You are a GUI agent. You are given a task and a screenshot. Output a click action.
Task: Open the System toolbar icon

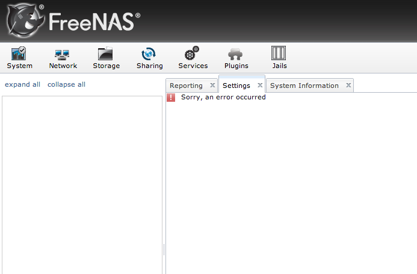19,53
